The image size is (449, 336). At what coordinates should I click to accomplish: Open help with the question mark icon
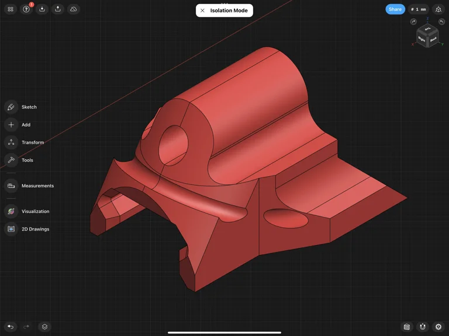click(x=26, y=9)
